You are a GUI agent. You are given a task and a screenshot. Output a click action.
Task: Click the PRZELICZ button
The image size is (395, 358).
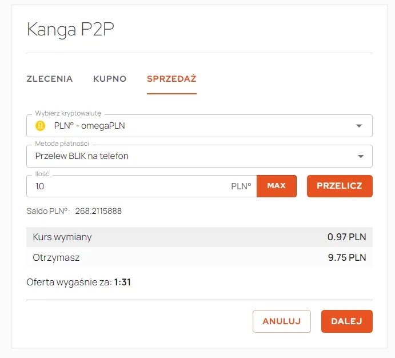click(340, 186)
